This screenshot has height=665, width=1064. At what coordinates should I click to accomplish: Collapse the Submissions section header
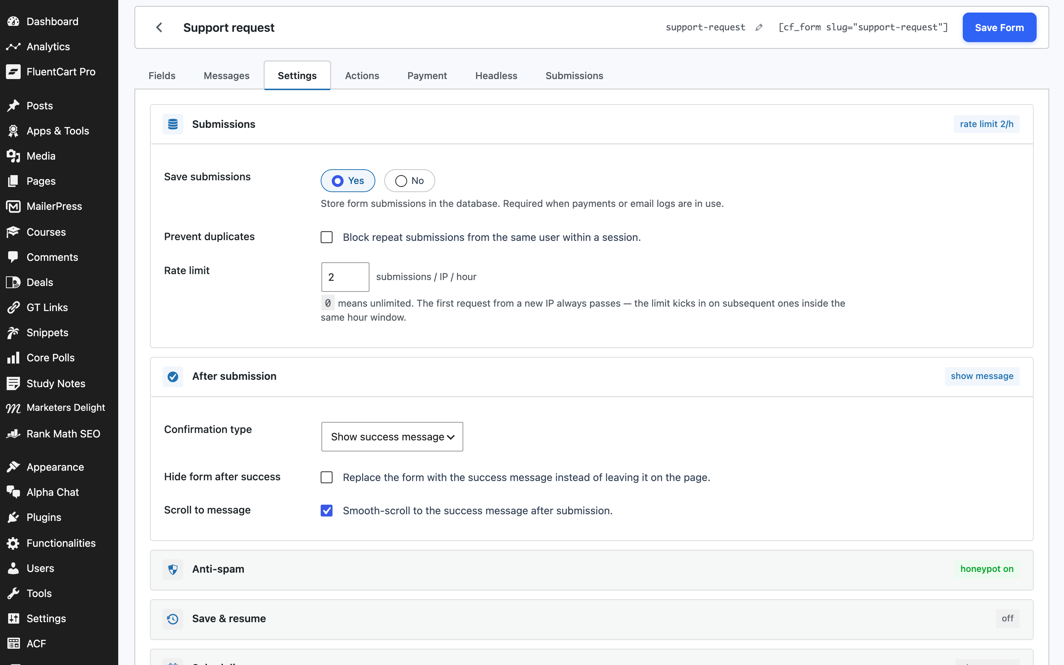592,124
